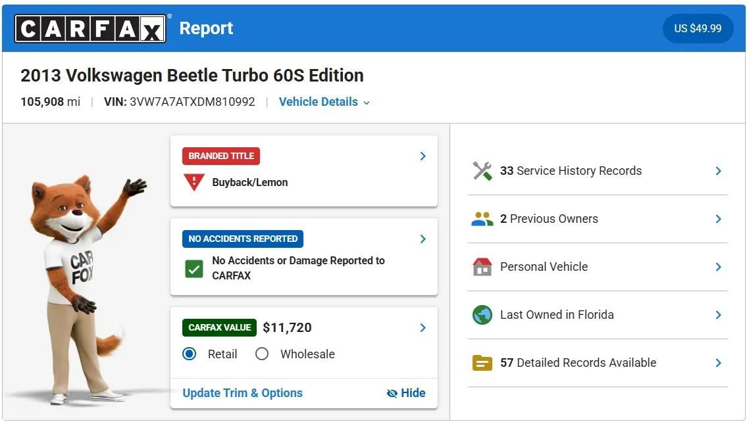Click the red warning triangle icon
The width and height of the screenshot is (747, 424).
[194, 182]
